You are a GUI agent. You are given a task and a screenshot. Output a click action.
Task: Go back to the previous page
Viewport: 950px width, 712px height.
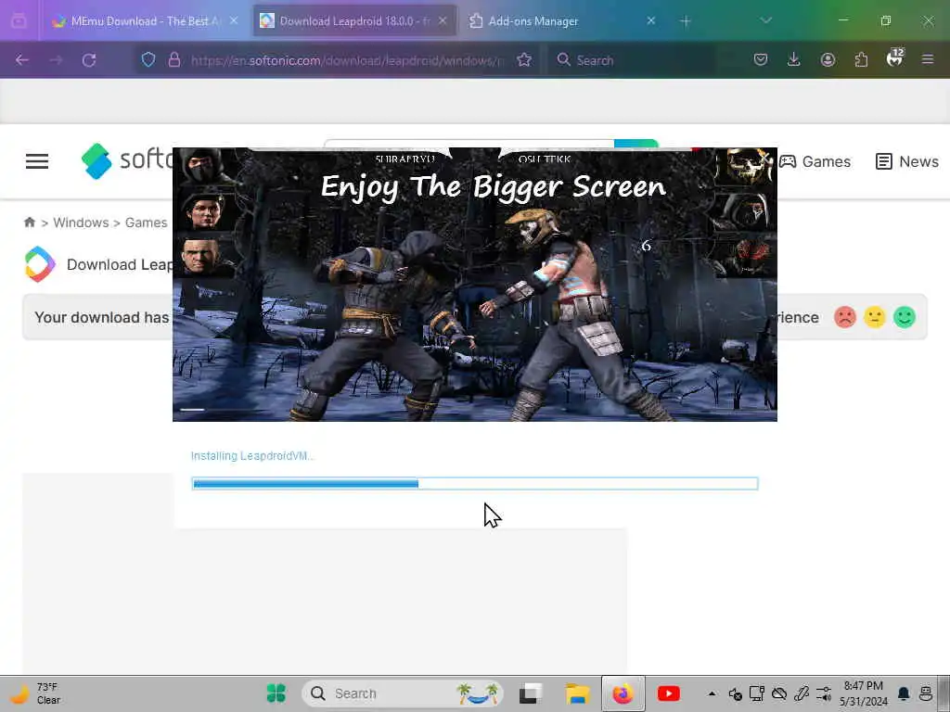(x=22, y=60)
